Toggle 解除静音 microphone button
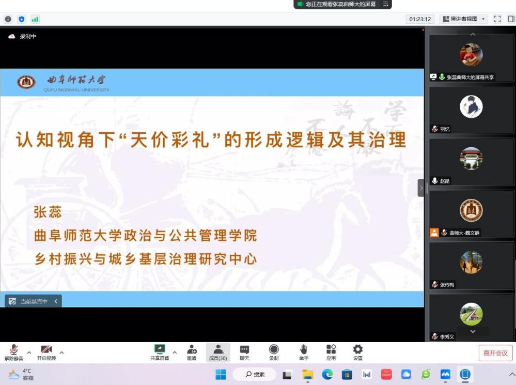 pos(14,352)
